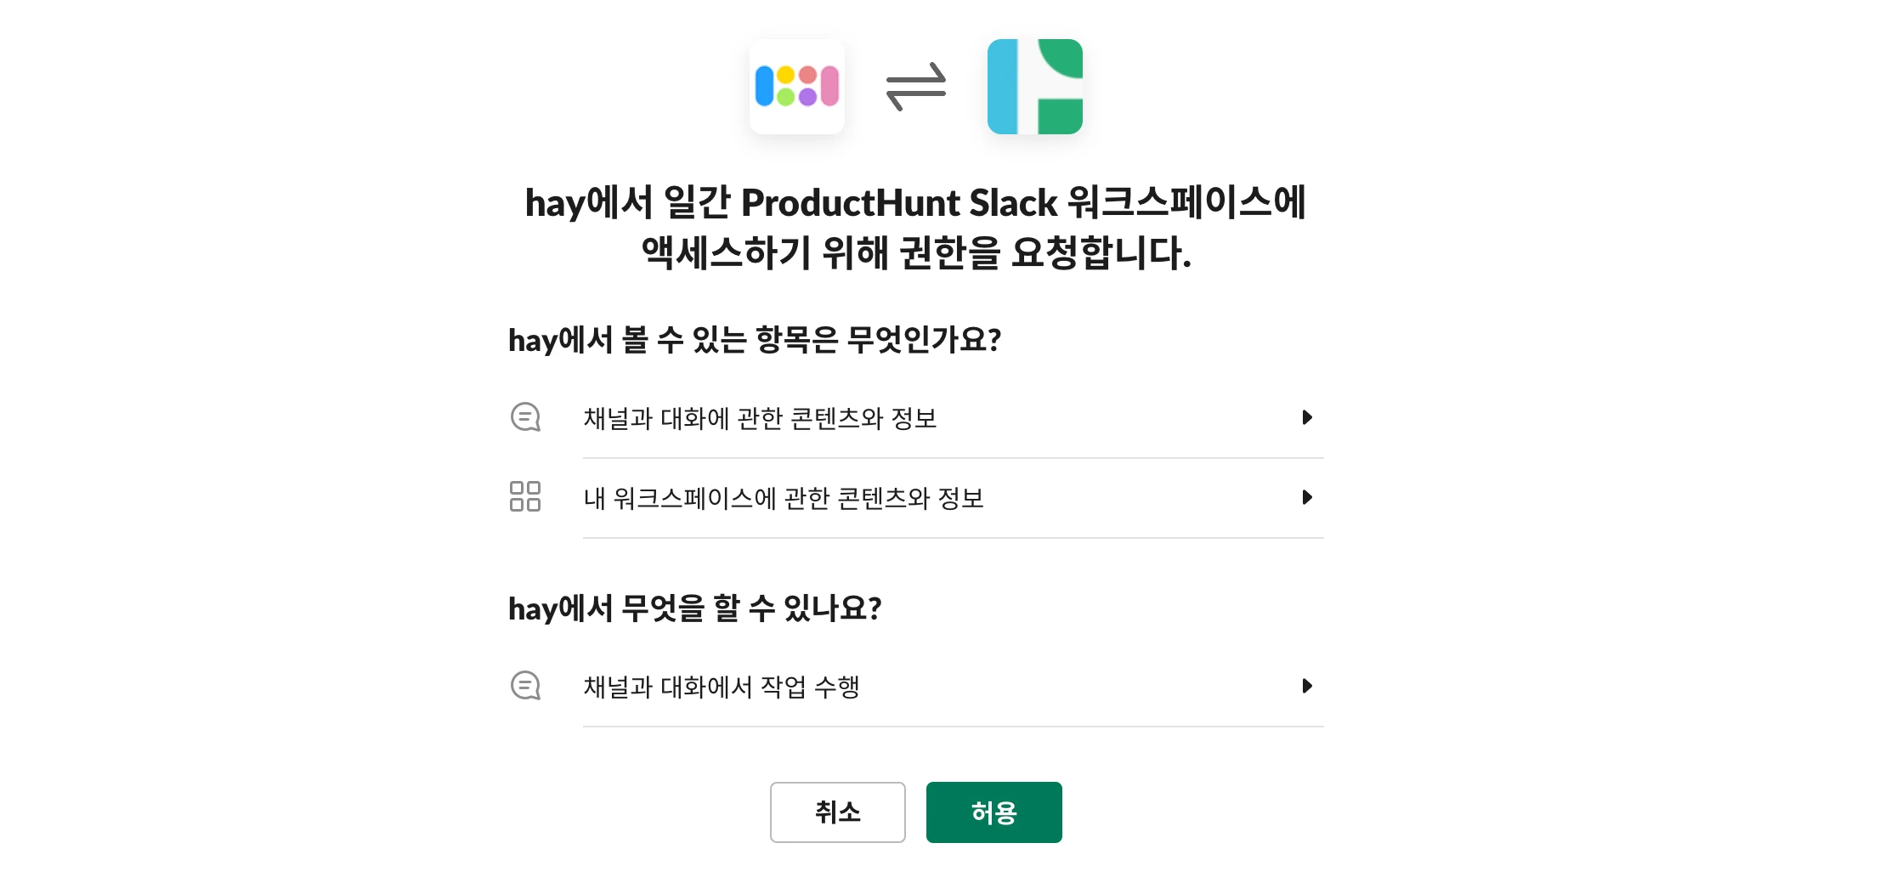
Task: Expand arrow for 내 워크스페이스에 관한 콘텐츠와 정보
Action: pyautogui.click(x=1307, y=497)
